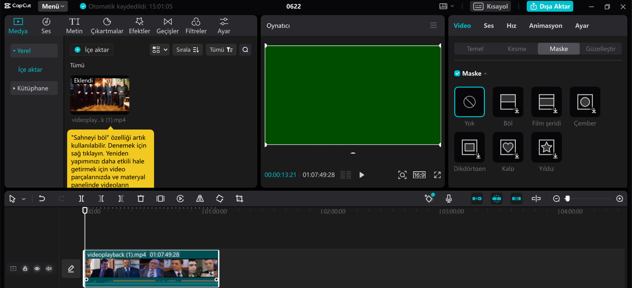Image resolution: width=632 pixels, height=288 pixels.
Task: Open the Efektler effects panel
Action: [139, 26]
